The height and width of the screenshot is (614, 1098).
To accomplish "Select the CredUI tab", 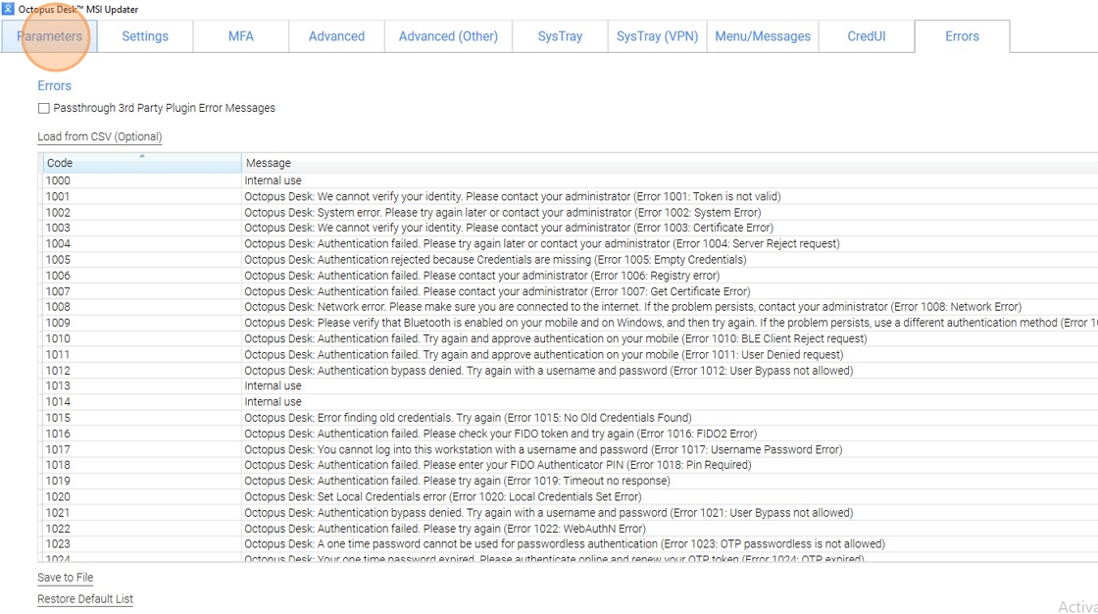I will click(x=867, y=36).
